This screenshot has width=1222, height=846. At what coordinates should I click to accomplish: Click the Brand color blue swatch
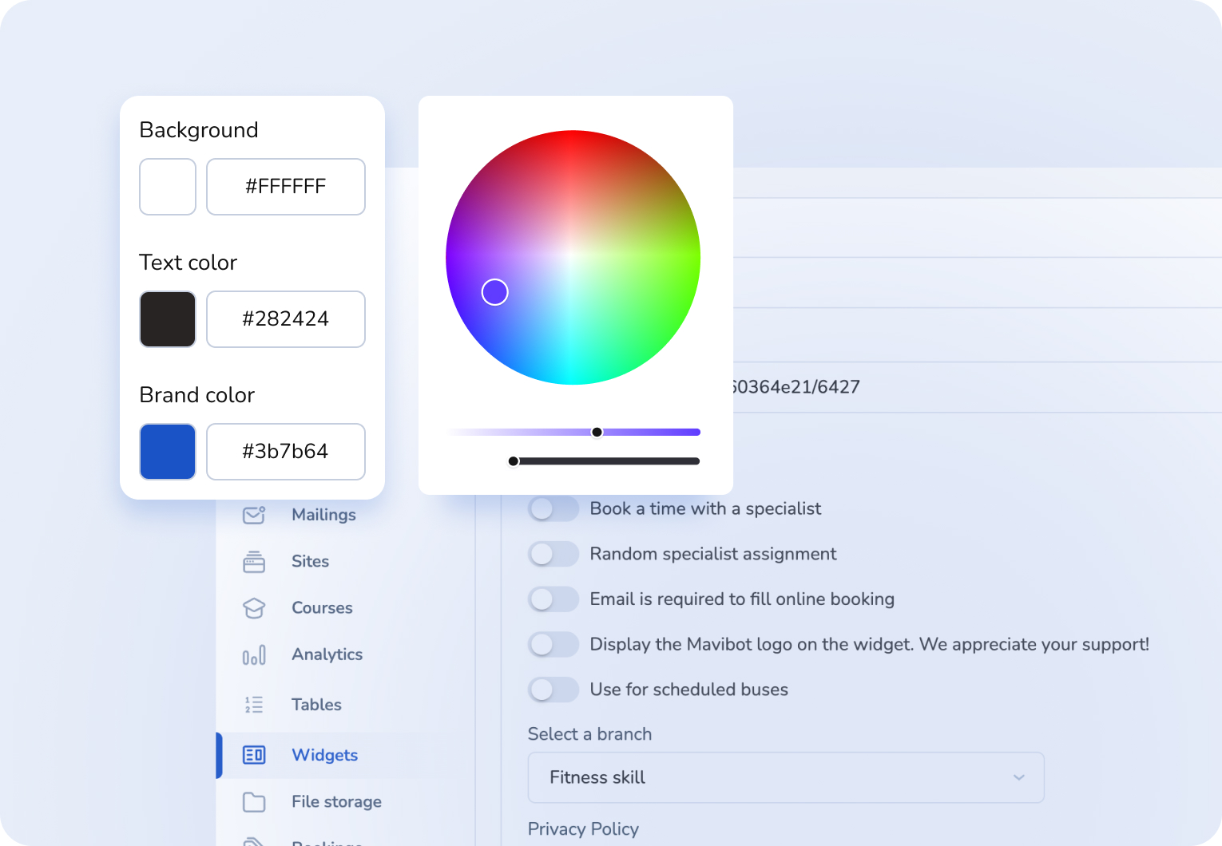[167, 451]
